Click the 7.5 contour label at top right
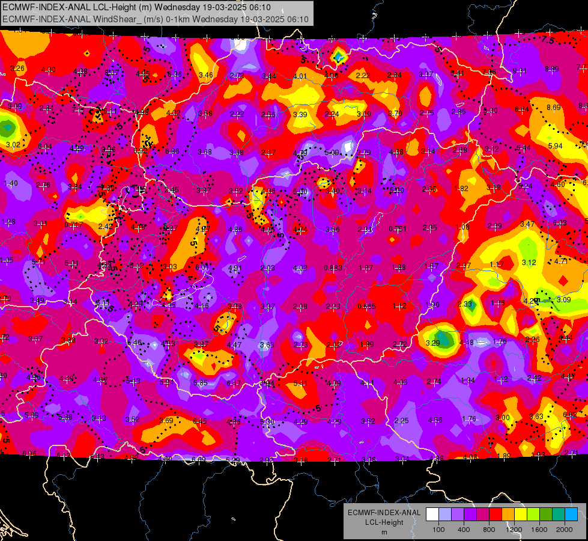Image resolution: width=588 pixels, height=541 pixels. pyautogui.click(x=548, y=40)
